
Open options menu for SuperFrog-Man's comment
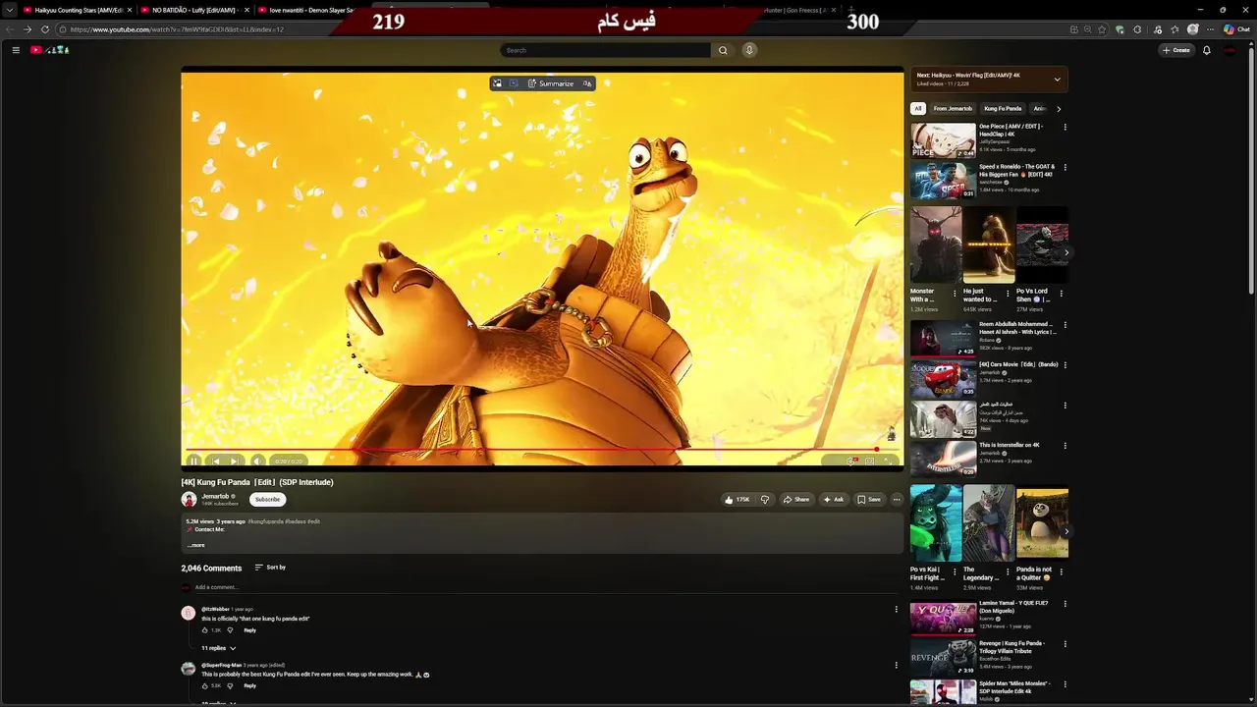coord(896,666)
